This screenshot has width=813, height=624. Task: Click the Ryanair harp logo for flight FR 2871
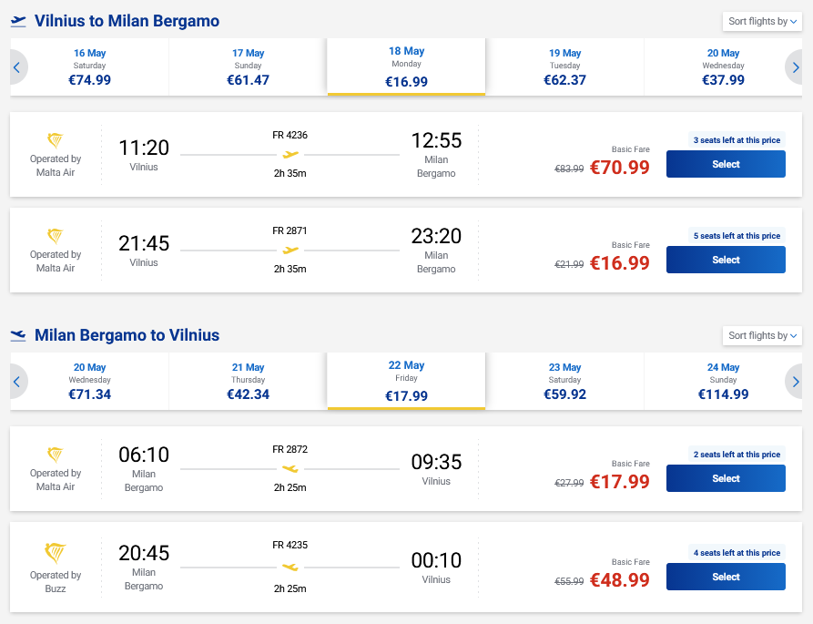[55, 237]
